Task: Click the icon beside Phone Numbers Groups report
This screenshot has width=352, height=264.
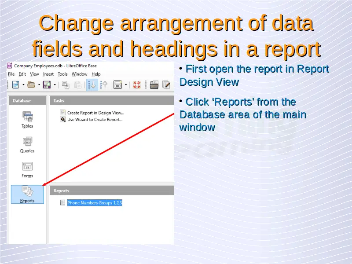Action: tap(62, 203)
